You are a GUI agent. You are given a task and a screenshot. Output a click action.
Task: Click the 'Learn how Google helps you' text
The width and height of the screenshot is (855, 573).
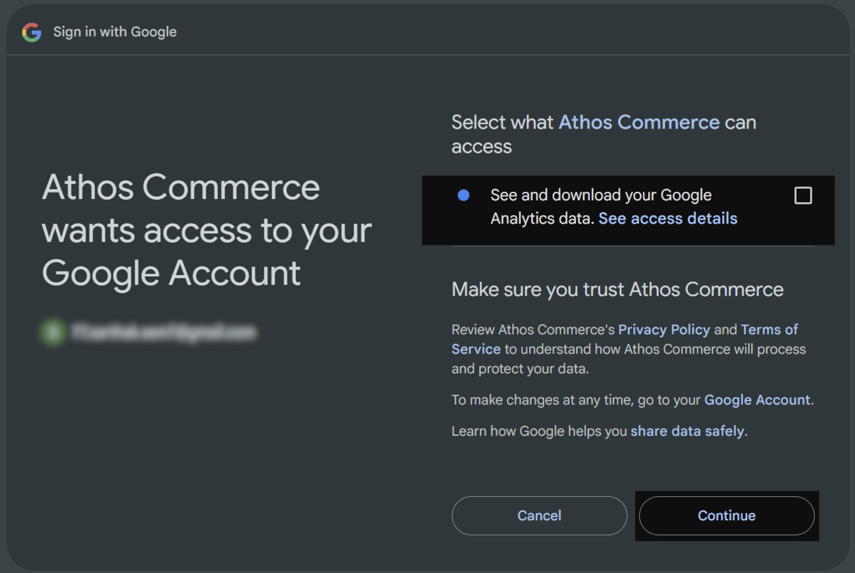(539, 431)
